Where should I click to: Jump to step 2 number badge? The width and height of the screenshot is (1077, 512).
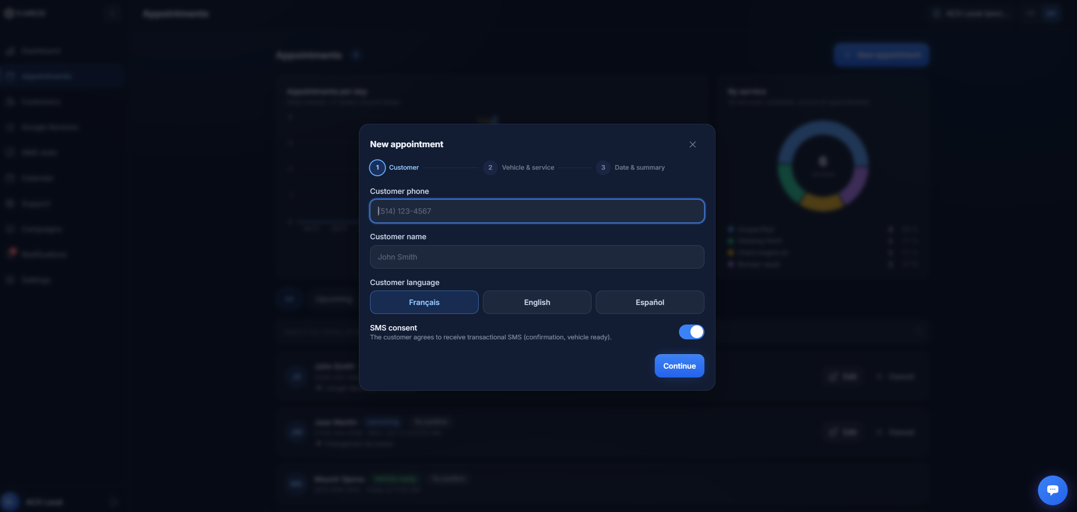pos(490,168)
